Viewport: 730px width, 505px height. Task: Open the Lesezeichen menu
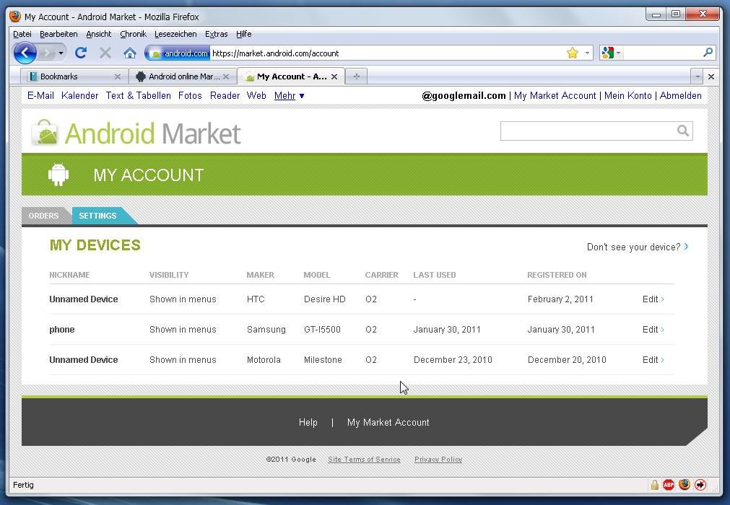coord(175,34)
